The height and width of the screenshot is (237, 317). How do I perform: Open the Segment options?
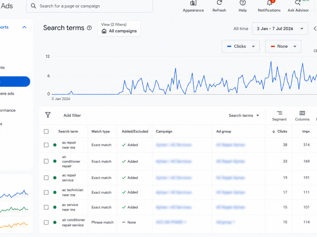[279, 116]
